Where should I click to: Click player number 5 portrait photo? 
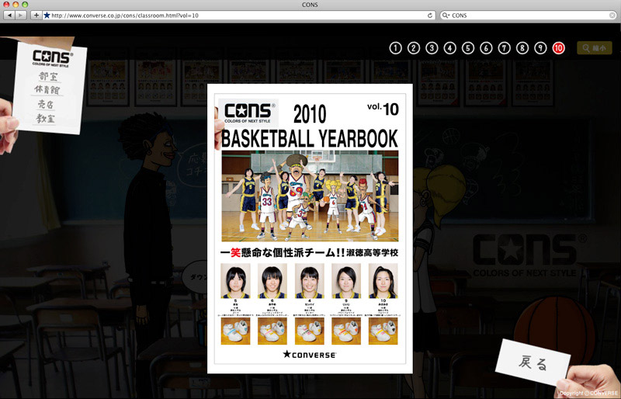tap(235, 281)
